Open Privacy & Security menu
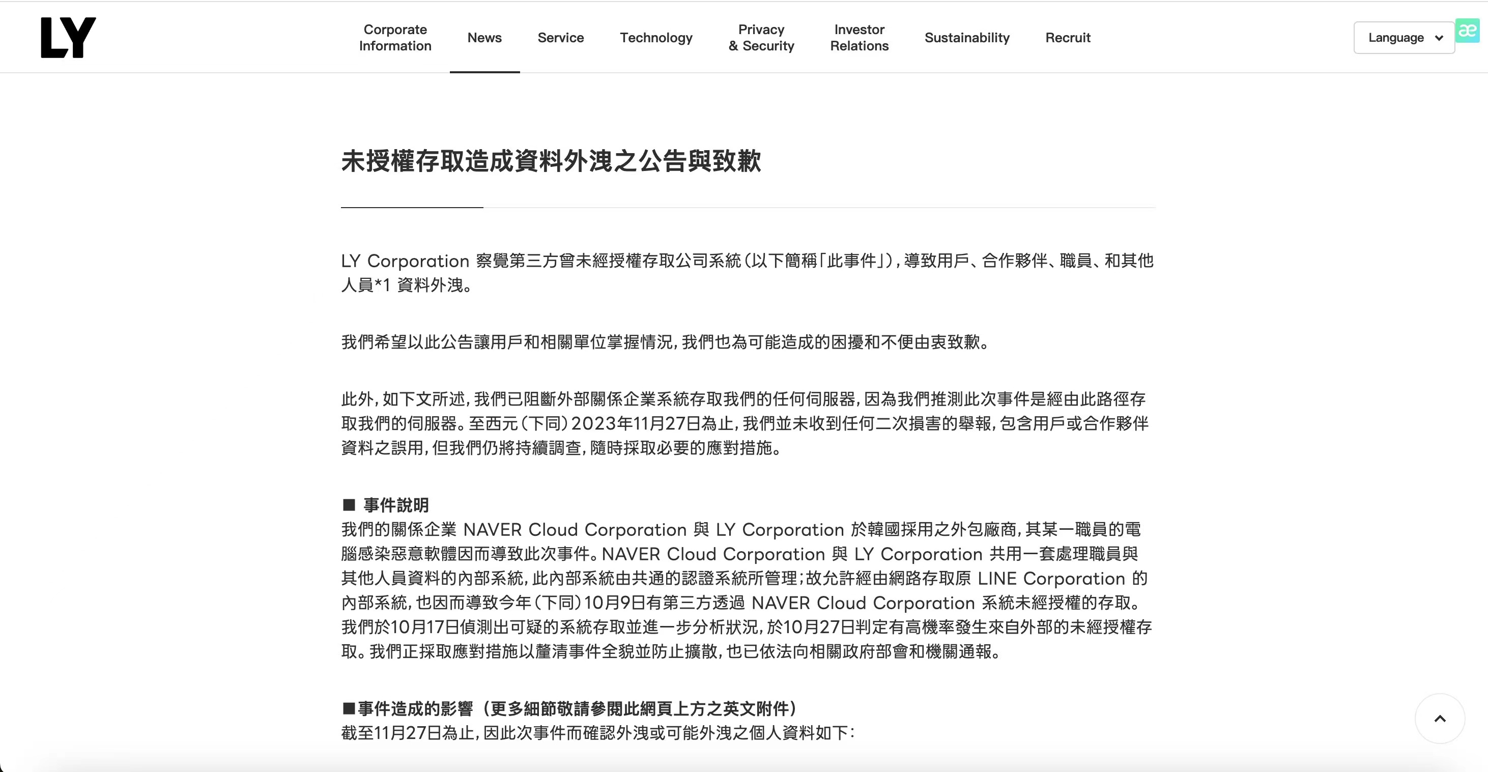 tap(761, 38)
